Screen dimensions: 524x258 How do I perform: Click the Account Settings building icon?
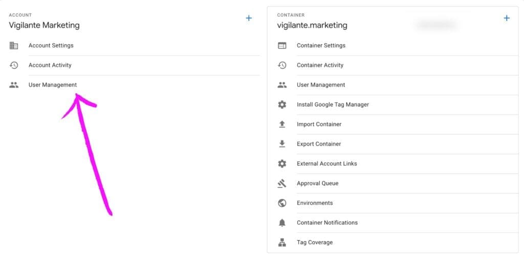click(x=14, y=45)
